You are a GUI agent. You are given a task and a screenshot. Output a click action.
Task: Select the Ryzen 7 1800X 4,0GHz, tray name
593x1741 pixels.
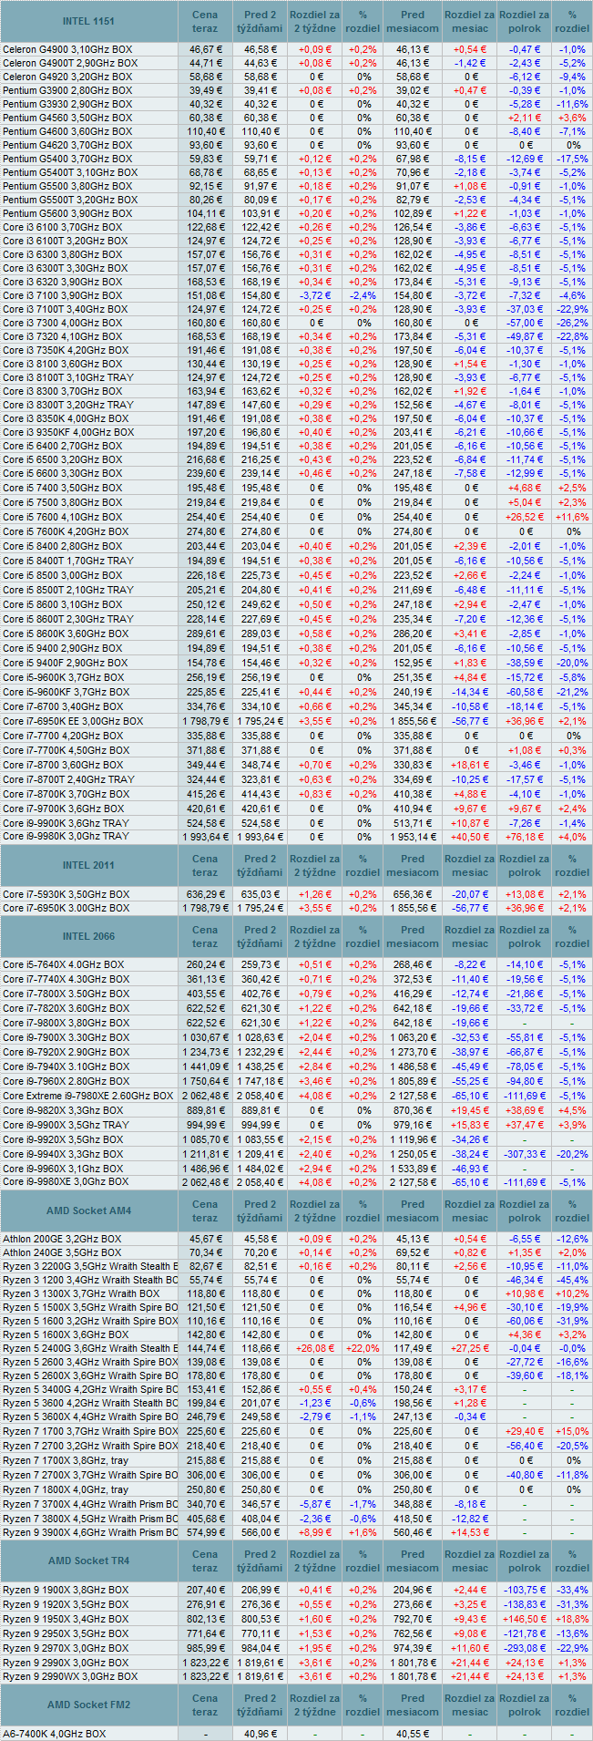tap(66, 1489)
